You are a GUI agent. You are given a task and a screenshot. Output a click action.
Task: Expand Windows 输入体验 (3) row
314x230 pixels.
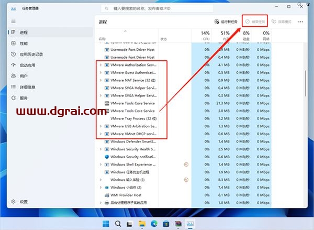click(x=100, y=180)
